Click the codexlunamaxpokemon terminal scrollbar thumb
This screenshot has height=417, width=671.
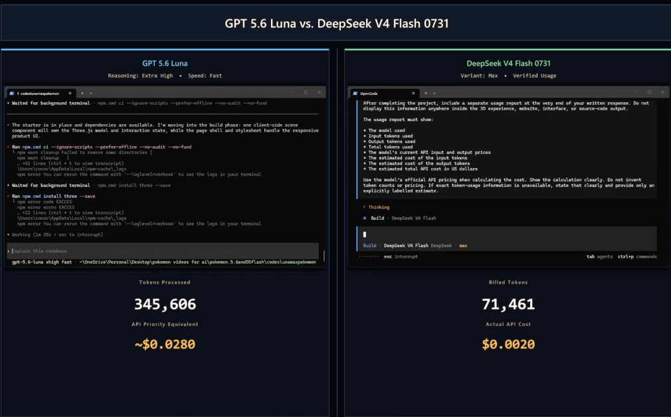[324, 256]
